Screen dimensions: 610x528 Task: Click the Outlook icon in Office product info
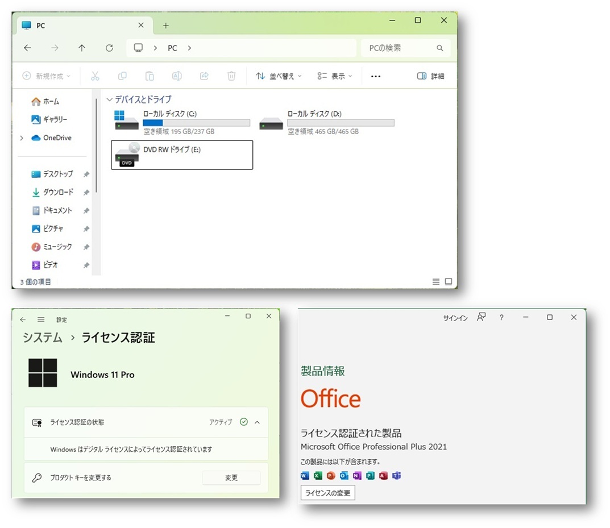[344, 476]
